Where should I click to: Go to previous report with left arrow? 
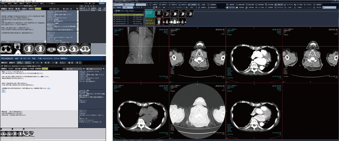[34, 62]
